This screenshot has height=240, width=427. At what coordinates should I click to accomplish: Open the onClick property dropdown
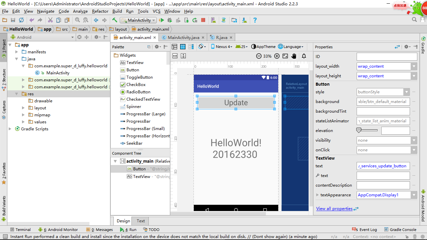click(414, 150)
